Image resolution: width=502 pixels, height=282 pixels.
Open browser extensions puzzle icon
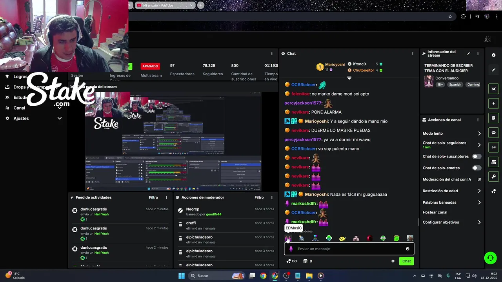(464, 16)
